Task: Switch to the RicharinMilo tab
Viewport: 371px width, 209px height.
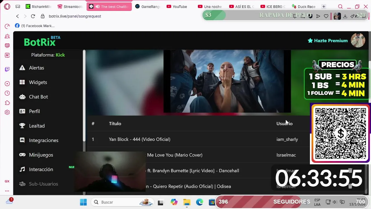Action: (x=38, y=6)
